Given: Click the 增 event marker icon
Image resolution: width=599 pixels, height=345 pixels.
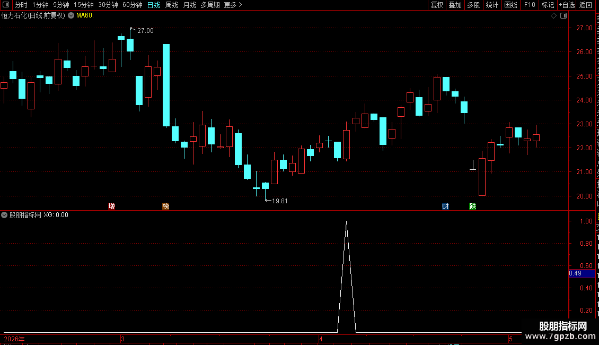Looking at the screenshot, I should 111,206.
